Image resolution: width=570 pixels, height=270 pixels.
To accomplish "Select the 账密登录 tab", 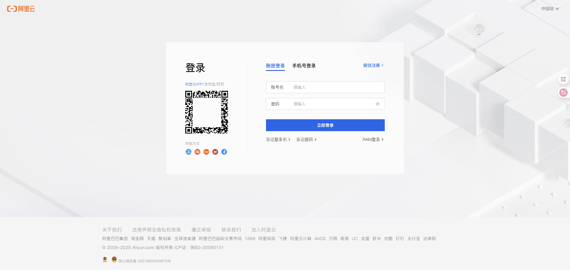I will tap(275, 66).
